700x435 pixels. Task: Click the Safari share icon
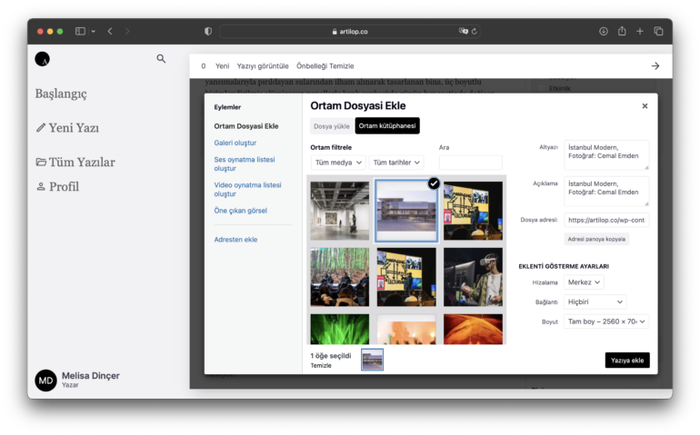click(622, 31)
